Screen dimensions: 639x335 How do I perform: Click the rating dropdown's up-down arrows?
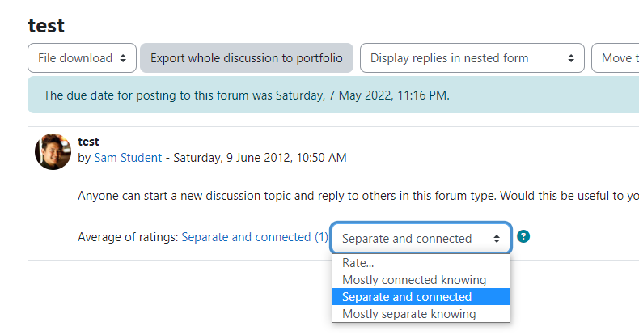click(497, 239)
